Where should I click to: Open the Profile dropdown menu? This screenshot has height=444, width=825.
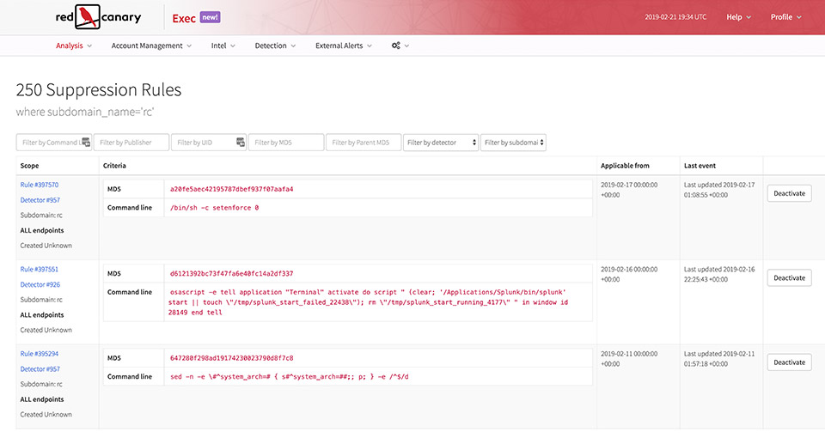[785, 17]
